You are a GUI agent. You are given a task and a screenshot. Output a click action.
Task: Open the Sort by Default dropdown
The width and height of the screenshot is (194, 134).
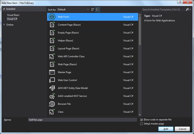pos(73,10)
